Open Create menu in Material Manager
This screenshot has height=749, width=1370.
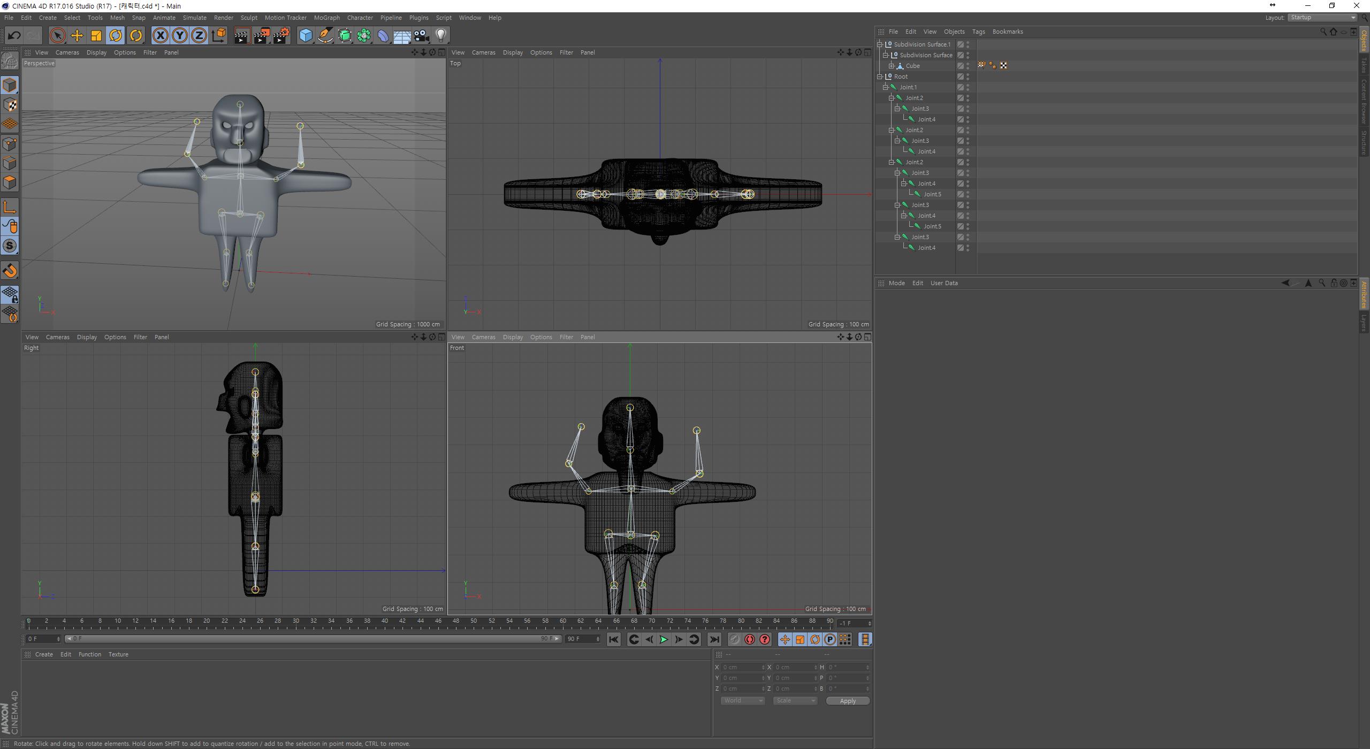pyautogui.click(x=44, y=654)
